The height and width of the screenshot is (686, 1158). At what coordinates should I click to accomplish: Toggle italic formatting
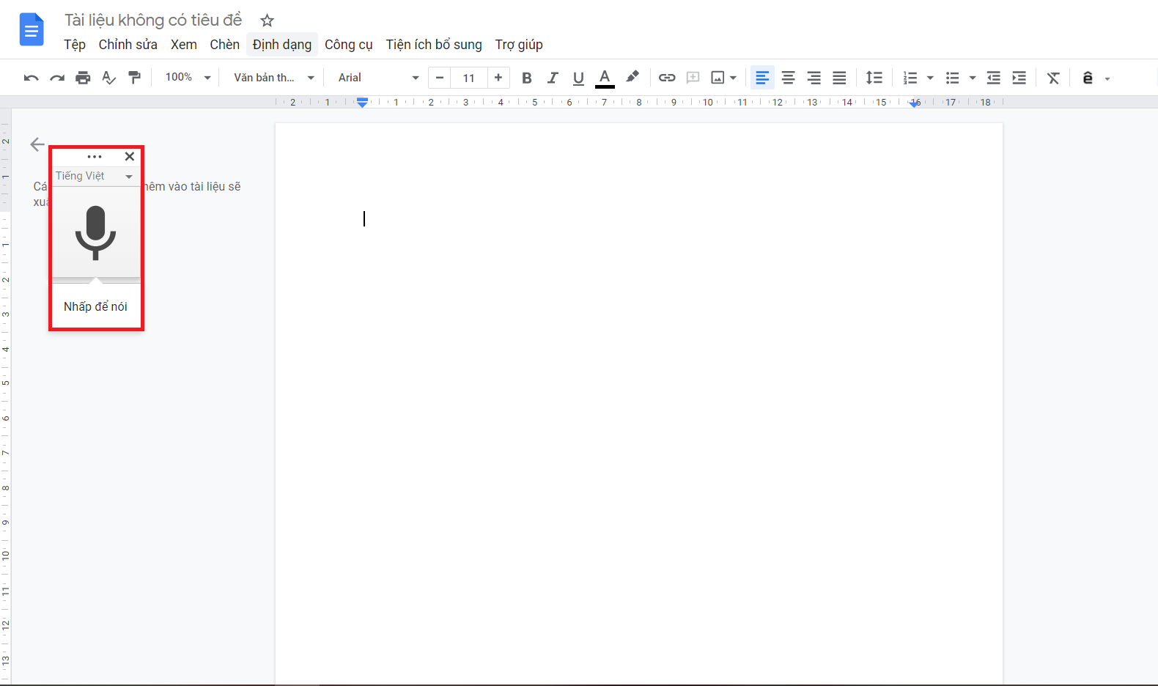click(553, 78)
